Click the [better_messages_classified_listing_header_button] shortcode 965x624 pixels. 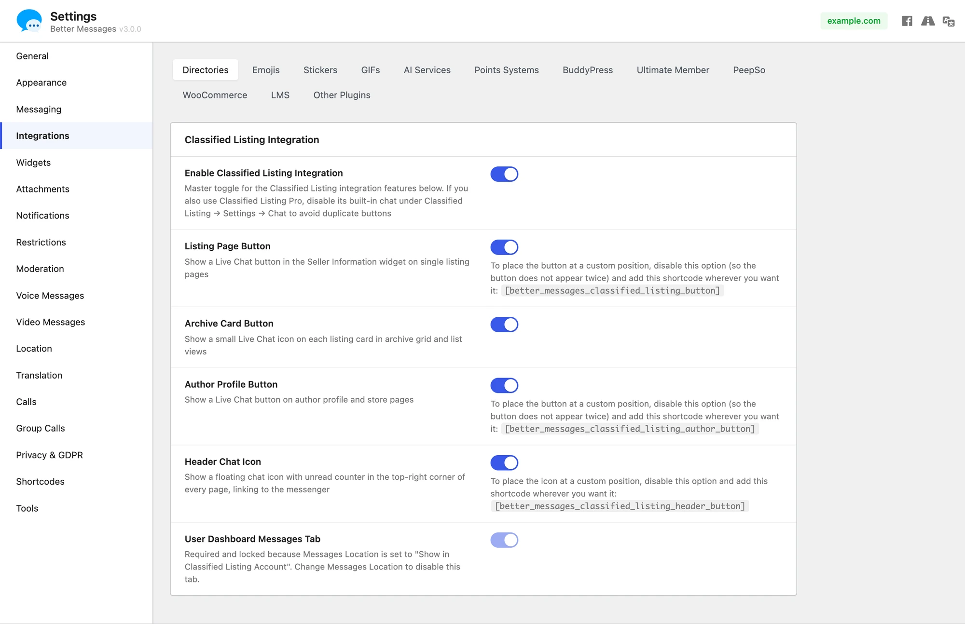[x=620, y=506]
